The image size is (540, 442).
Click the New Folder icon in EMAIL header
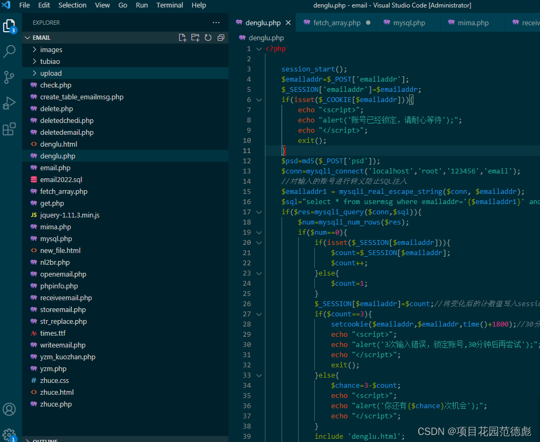pyautogui.click(x=195, y=38)
